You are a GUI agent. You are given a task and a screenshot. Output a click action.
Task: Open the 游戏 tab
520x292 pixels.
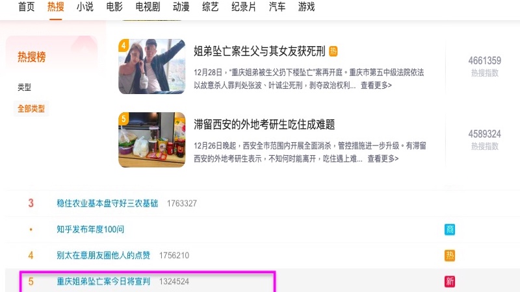pyautogui.click(x=306, y=6)
